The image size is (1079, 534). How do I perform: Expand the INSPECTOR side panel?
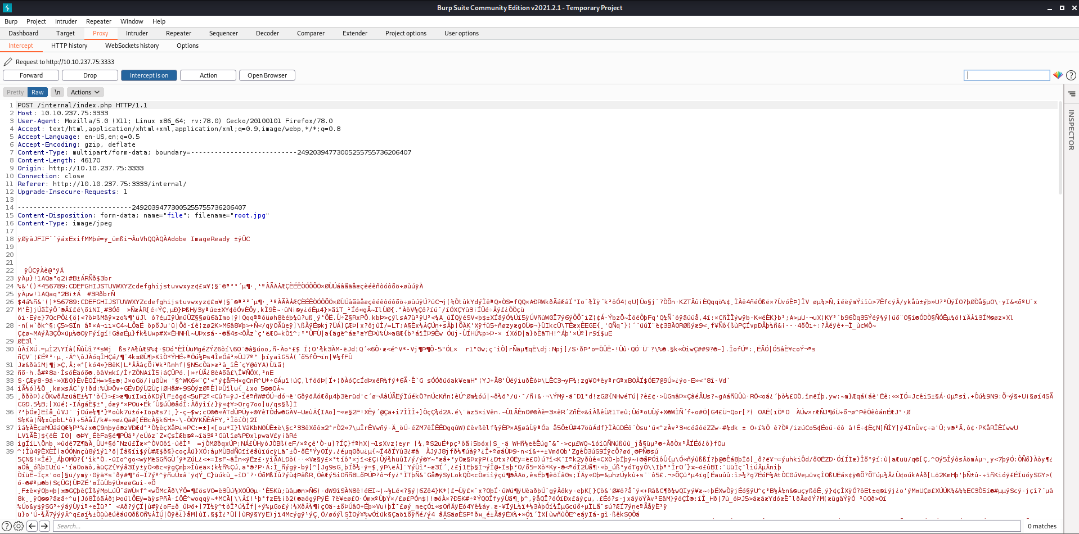(x=1071, y=130)
